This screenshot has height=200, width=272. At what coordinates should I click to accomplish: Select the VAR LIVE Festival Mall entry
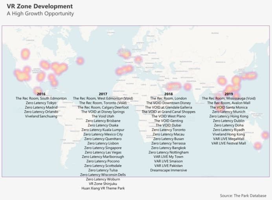(228, 143)
